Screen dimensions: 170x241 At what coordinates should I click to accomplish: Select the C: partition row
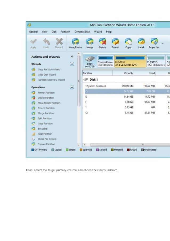[x=127, y=91]
